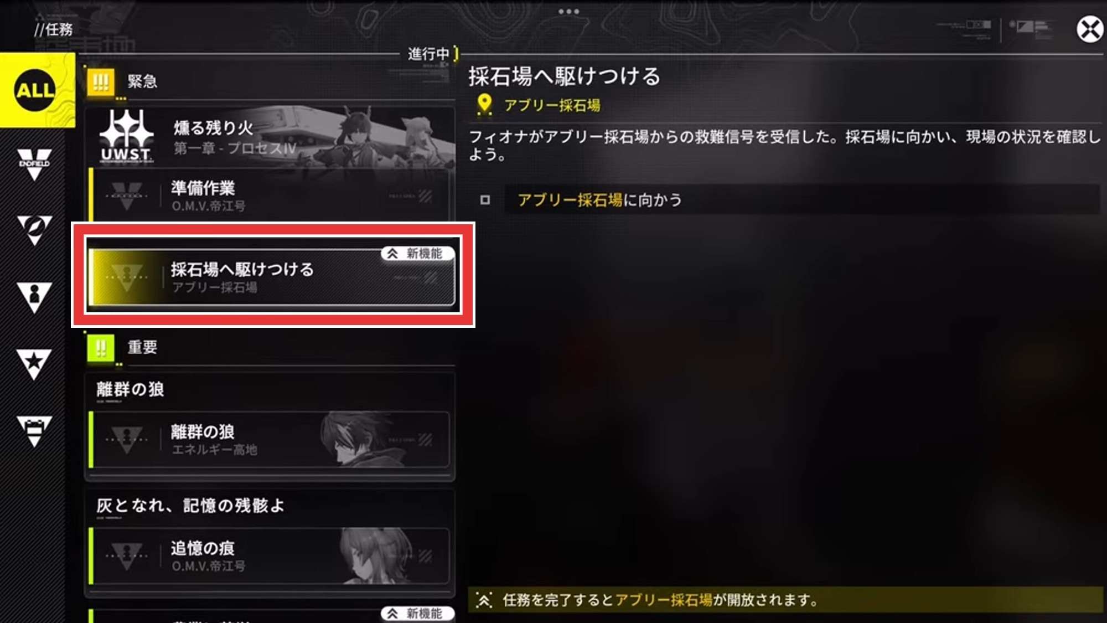The height and width of the screenshot is (623, 1107).
Task: Click the yellow アブリー採石場 location link
Action: coord(552,105)
